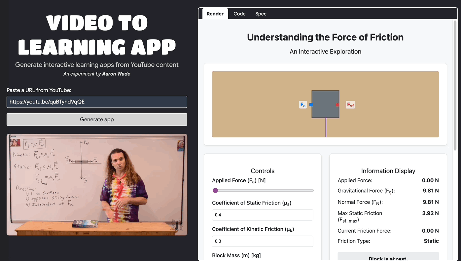Click the Applied Force value 0.00 N
This screenshot has width=461, height=261.
(x=430, y=180)
